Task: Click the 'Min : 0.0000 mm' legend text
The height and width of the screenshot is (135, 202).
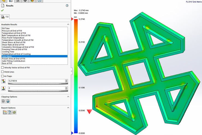Action: click(x=81, y=13)
